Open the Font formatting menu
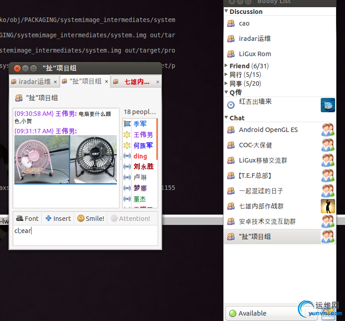Screen dimensions: 345x321 [x=27, y=219]
